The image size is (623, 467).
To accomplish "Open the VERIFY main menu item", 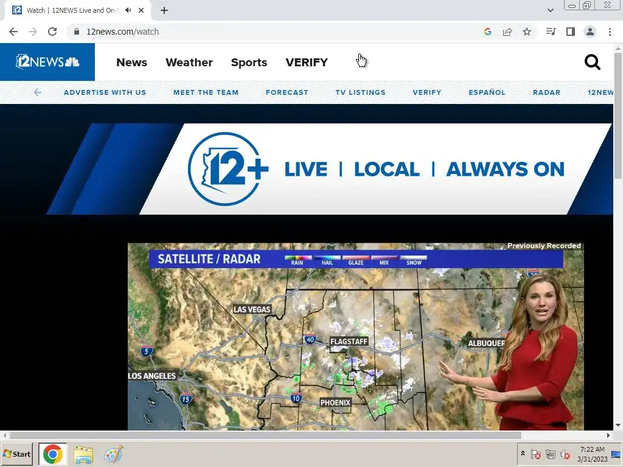I will click(x=307, y=63).
